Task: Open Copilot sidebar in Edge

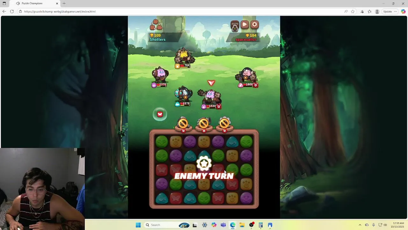Action: [403, 11]
